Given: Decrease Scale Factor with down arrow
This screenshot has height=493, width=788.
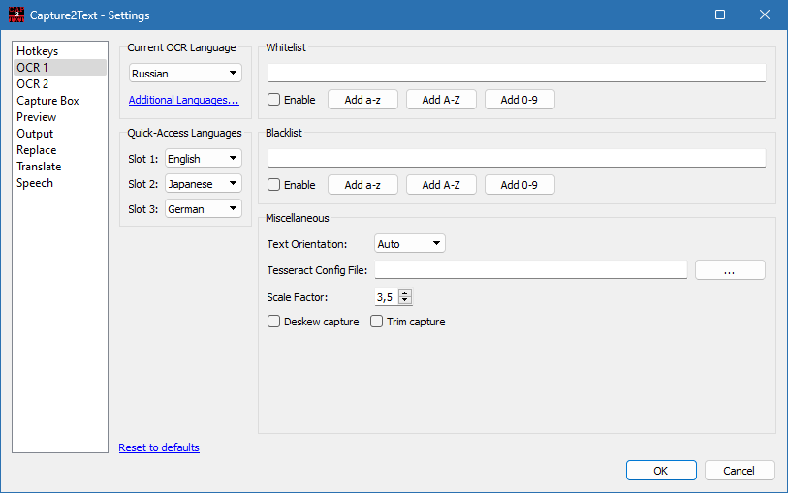Looking at the screenshot, I should 405,300.
